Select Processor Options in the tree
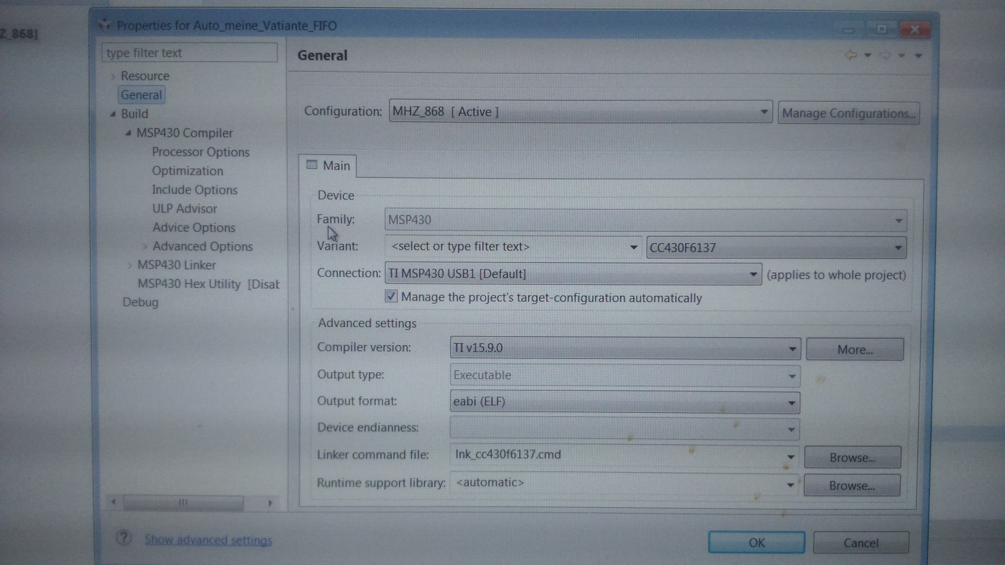The image size is (1005, 565). tap(200, 152)
